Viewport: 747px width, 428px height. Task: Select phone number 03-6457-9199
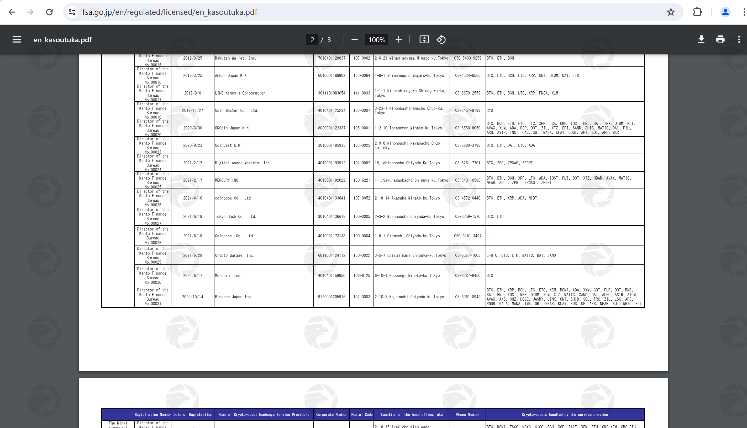point(468,111)
